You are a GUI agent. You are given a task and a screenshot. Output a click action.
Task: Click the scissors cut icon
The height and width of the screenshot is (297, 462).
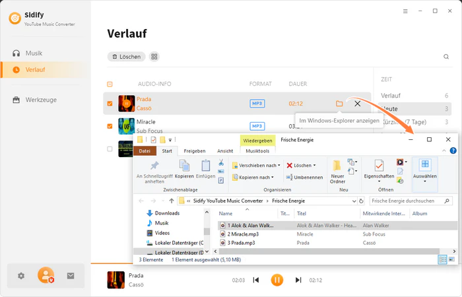(x=221, y=162)
